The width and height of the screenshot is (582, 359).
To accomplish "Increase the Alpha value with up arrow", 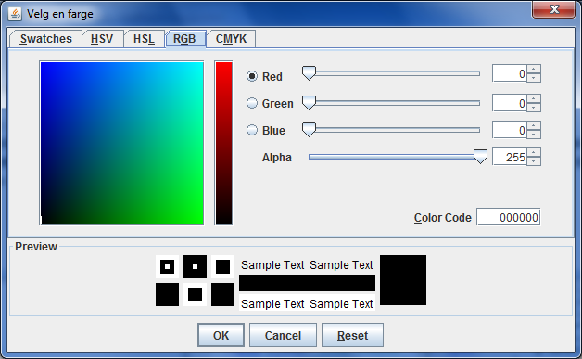I will coord(534,152).
